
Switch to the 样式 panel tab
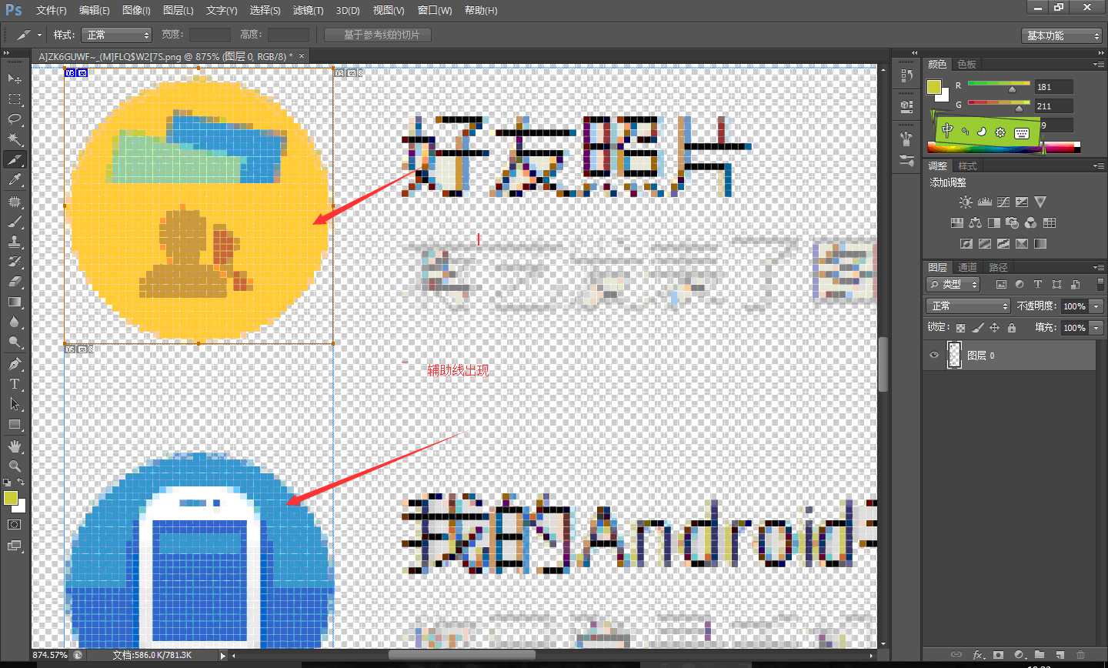967,165
